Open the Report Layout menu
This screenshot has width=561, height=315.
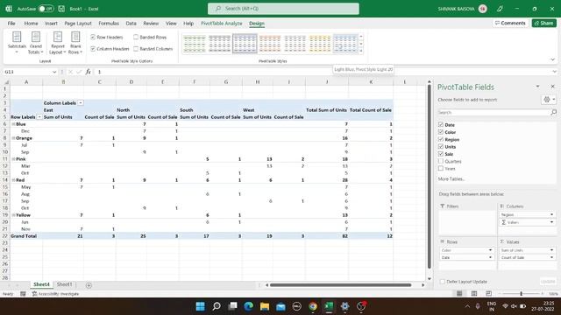(57, 43)
